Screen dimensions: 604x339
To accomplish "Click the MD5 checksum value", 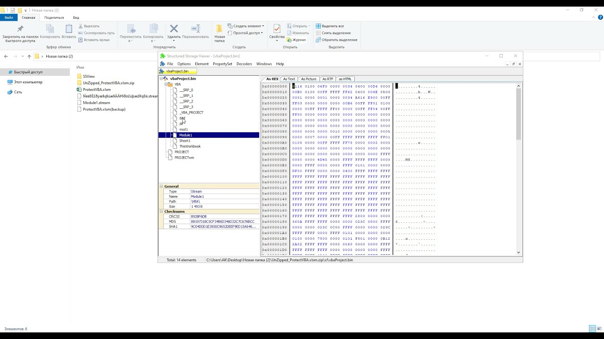I will click(222, 222).
